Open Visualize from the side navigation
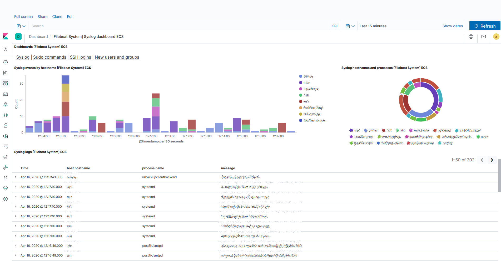The height and width of the screenshot is (261, 501). (x=6, y=73)
